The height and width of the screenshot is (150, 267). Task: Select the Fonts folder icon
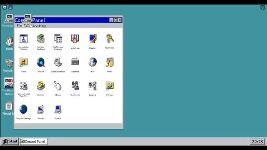tap(23, 62)
